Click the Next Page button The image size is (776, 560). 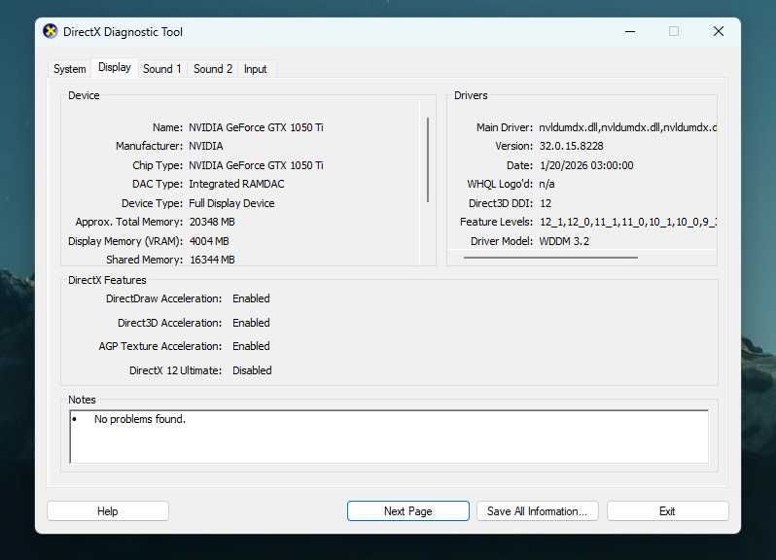408,511
